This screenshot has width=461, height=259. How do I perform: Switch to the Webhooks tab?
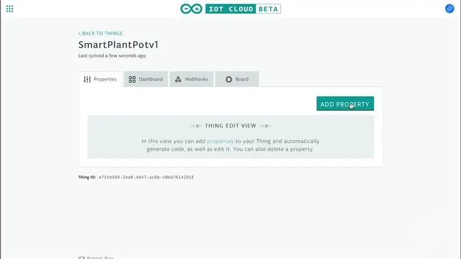click(x=191, y=79)
